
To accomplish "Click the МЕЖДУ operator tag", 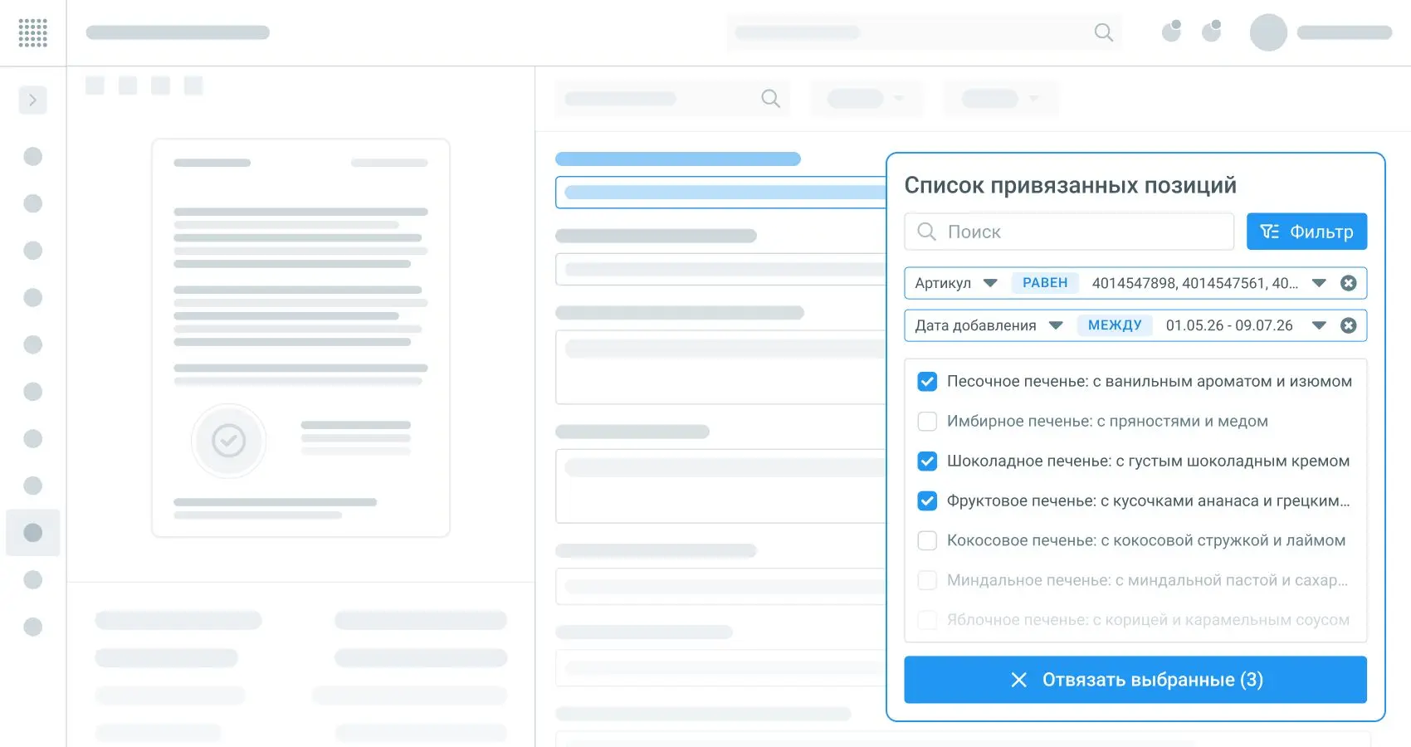I will 1115,325.
